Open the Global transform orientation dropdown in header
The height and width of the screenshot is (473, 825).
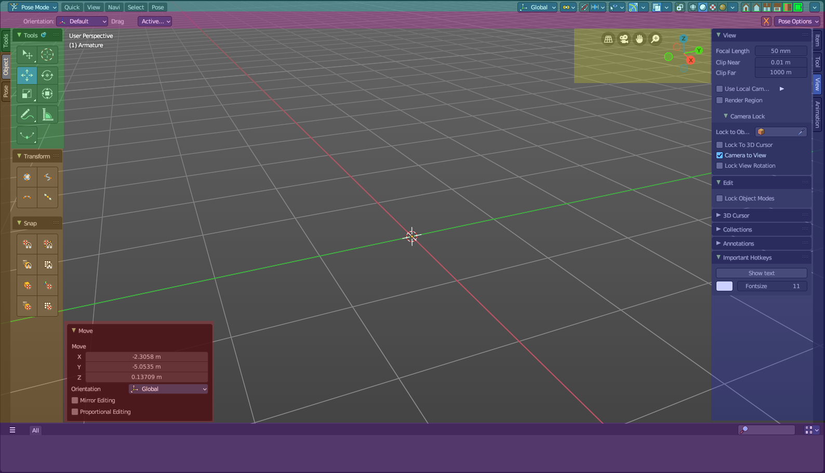(538, 7)
